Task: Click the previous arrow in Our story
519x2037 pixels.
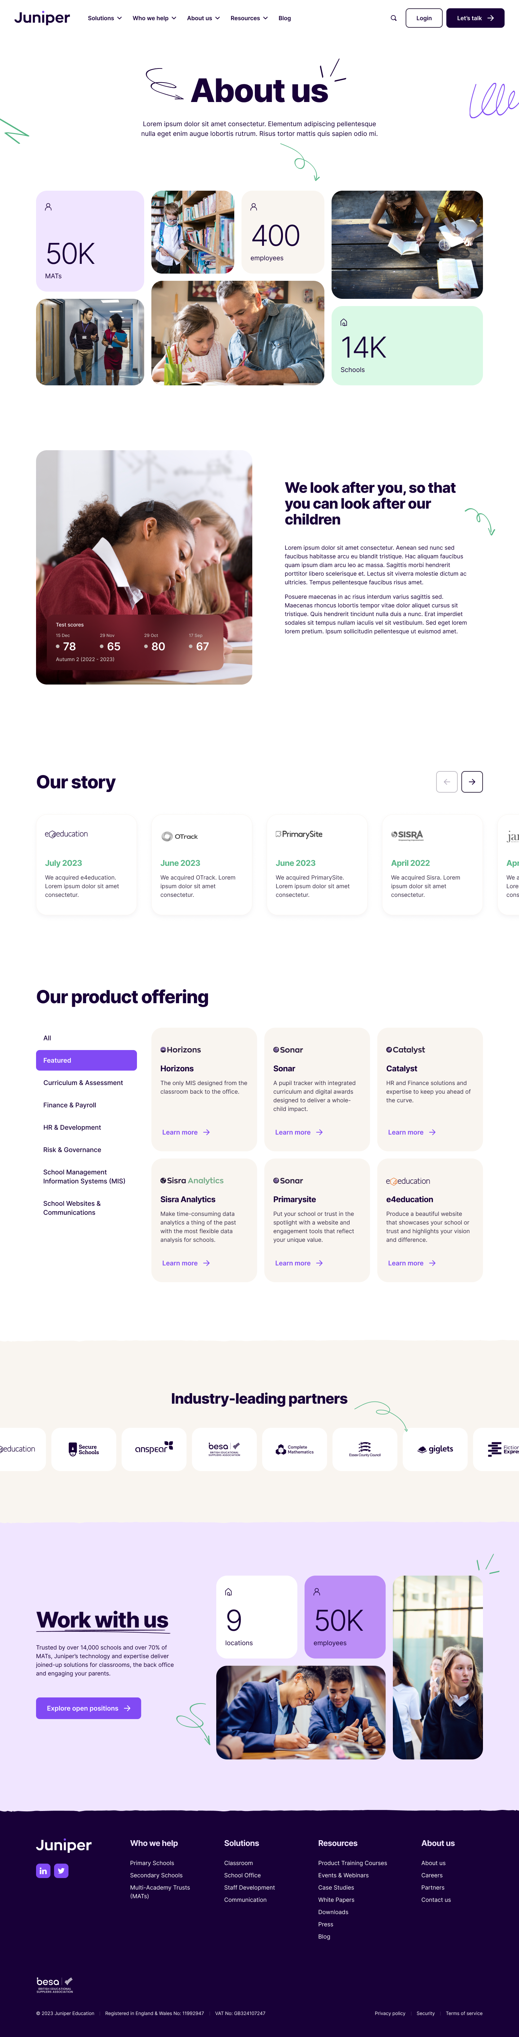Action: point(446,781)
